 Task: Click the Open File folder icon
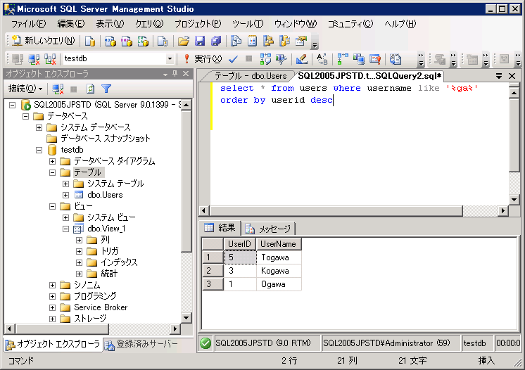184,41
